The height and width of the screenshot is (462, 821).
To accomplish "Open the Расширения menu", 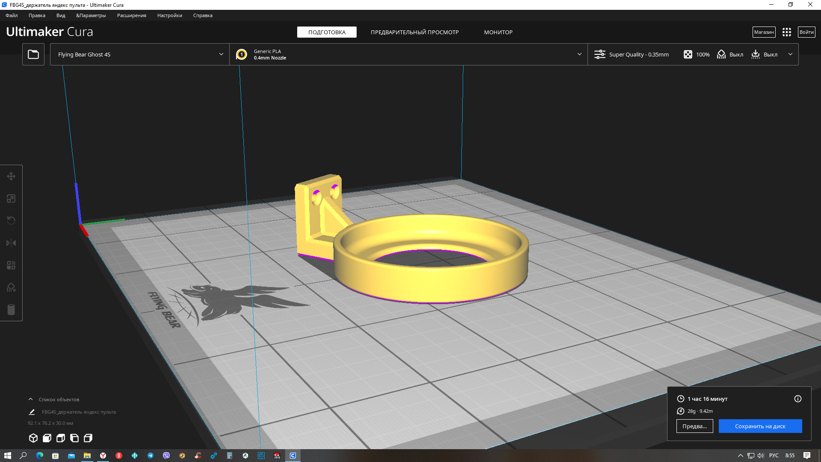I will (131, 15).
